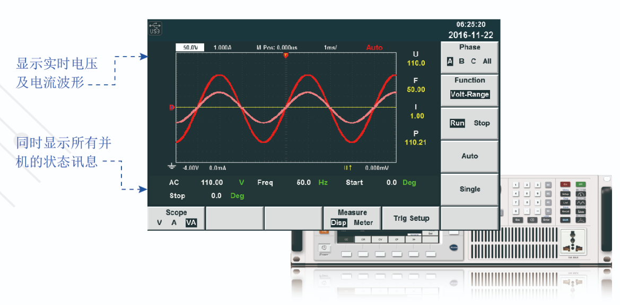Screen dimensions: 620x305
Task: Select phase B in Phase selector
Action: coord(461,61)
